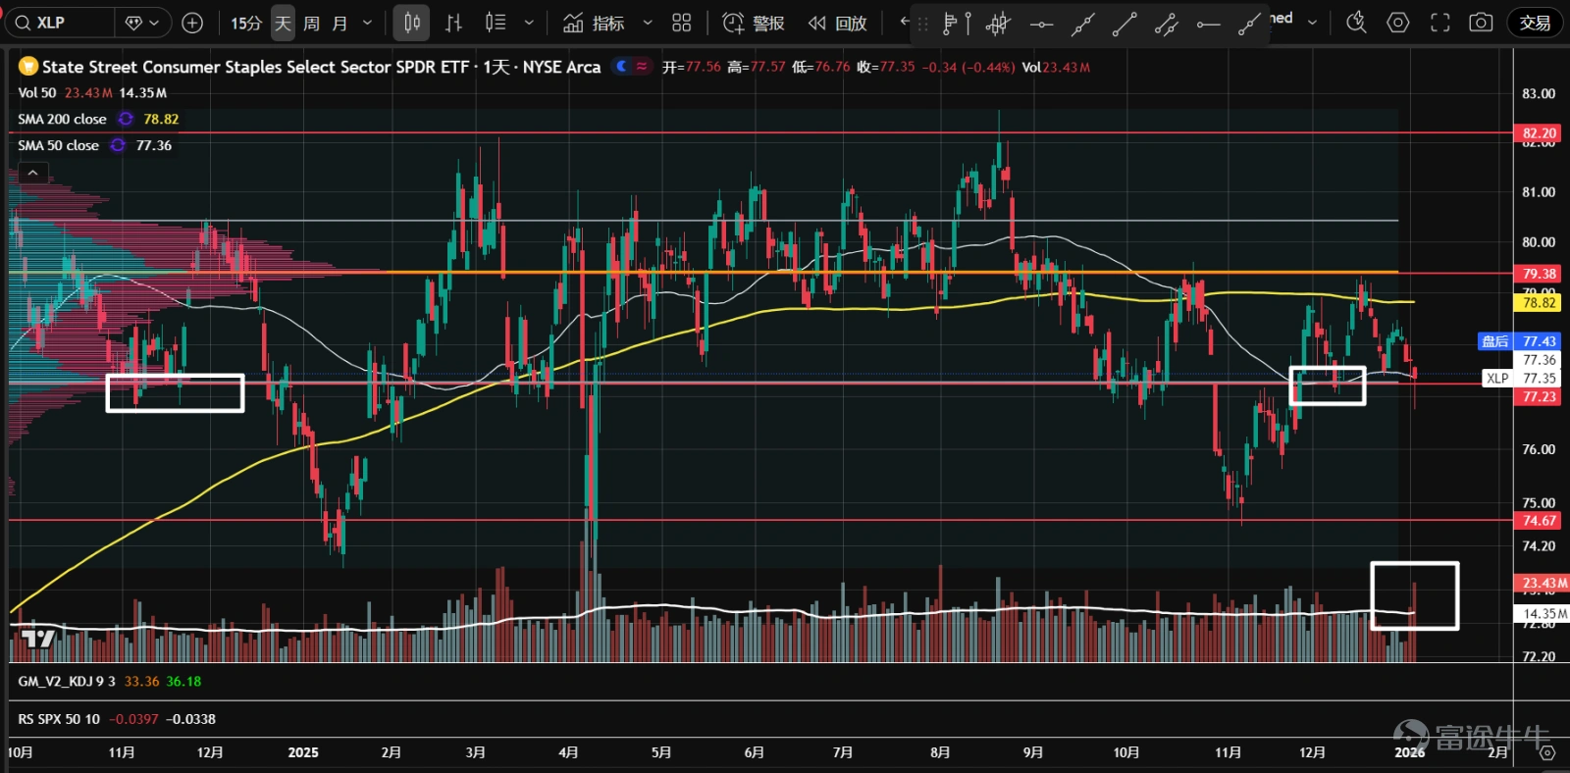Viewport: 1570px width, 773px height.
Task: Open time axis settings gear icon
Action: [x=1547, y=753]
